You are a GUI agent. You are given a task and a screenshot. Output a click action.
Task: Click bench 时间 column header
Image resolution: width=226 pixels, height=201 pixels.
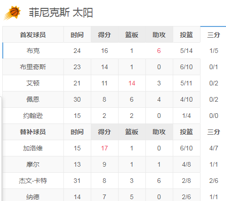click(77, 132)
